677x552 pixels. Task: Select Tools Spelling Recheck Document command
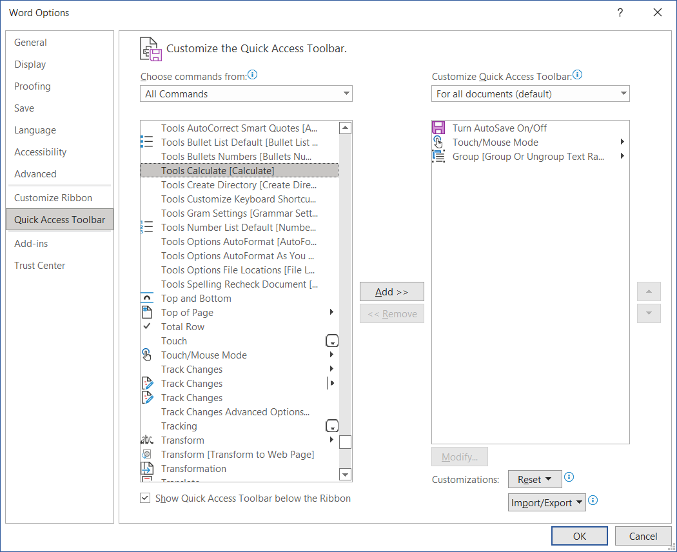239,284
